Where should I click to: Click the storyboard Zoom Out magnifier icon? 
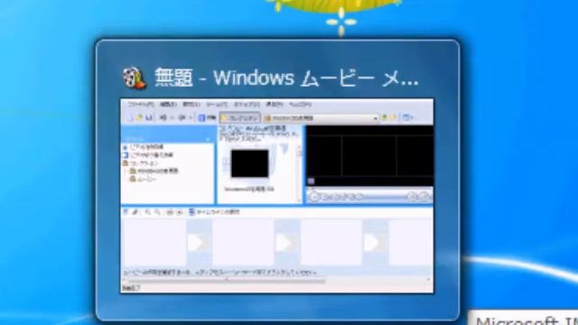click(x=157, y=212)
